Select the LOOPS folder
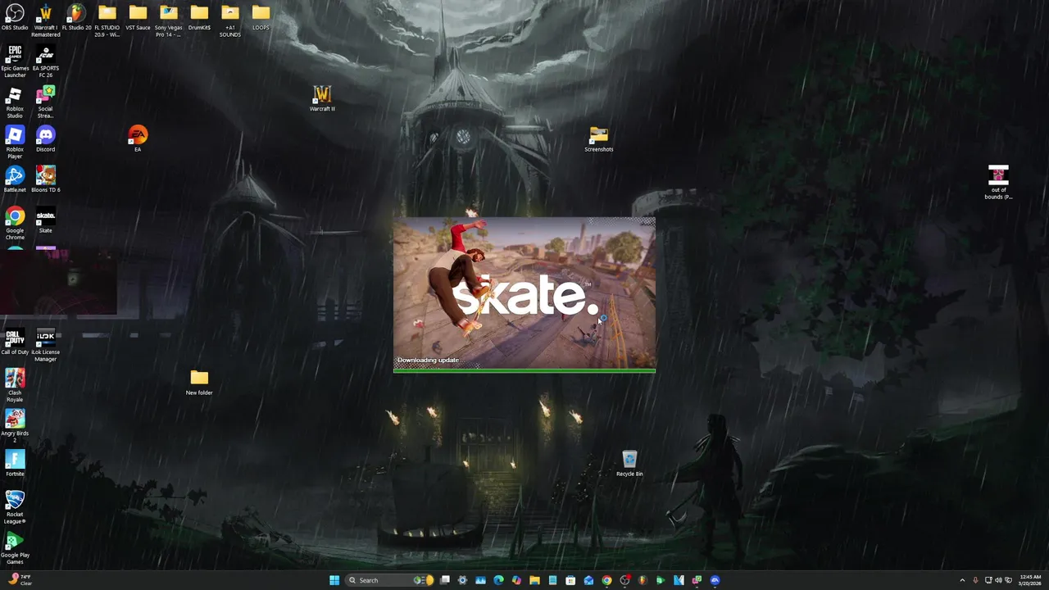Viewport: 1049px width, 590px height. [x=261, y=17]
